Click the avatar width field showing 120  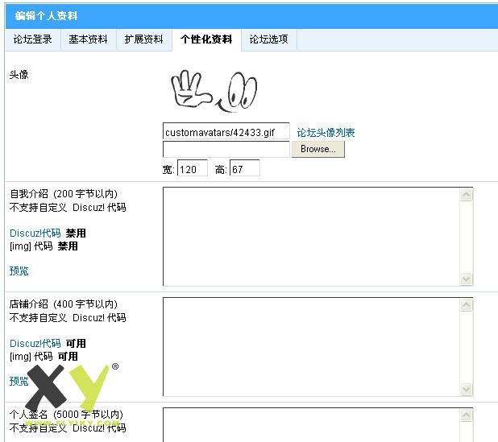click(192, 169)
